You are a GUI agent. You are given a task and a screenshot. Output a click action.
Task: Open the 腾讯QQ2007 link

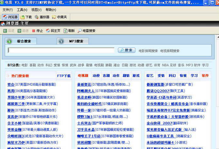pyautogui.click(x=158, y=91)
